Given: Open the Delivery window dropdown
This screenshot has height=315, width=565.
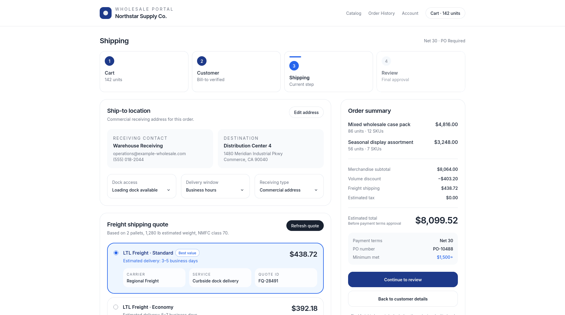Looking at the screenshot, I should click(x=215, y=186).
